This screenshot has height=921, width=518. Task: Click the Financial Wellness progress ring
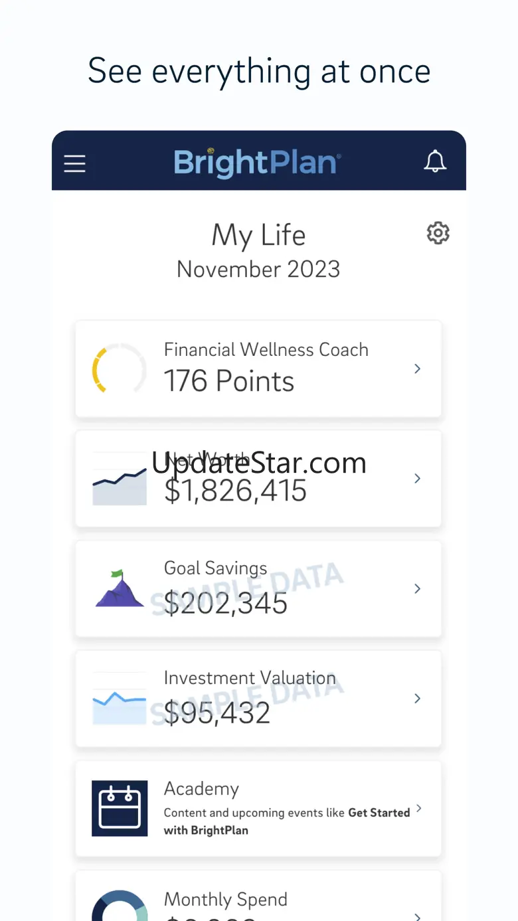pyautogui.click(x=119, y=369)
